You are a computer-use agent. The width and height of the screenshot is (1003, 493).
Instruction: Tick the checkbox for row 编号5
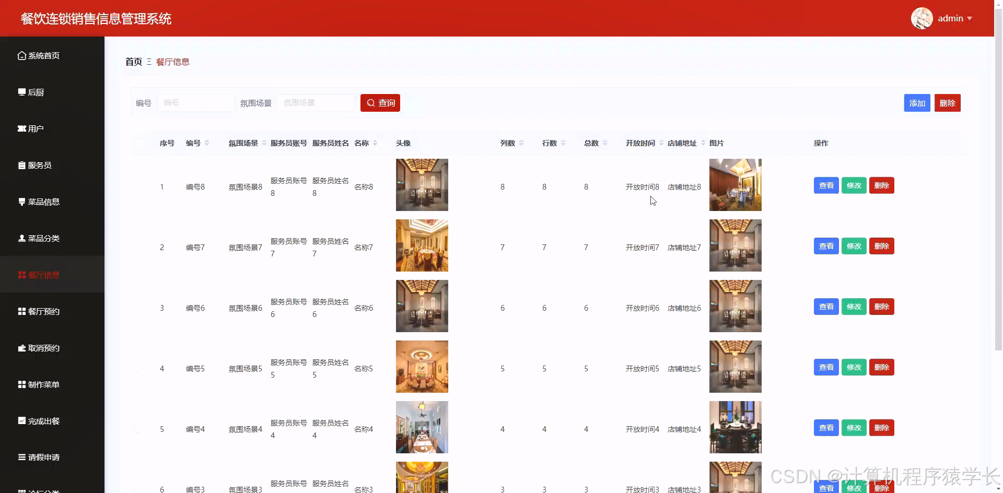tap(138, 369)
